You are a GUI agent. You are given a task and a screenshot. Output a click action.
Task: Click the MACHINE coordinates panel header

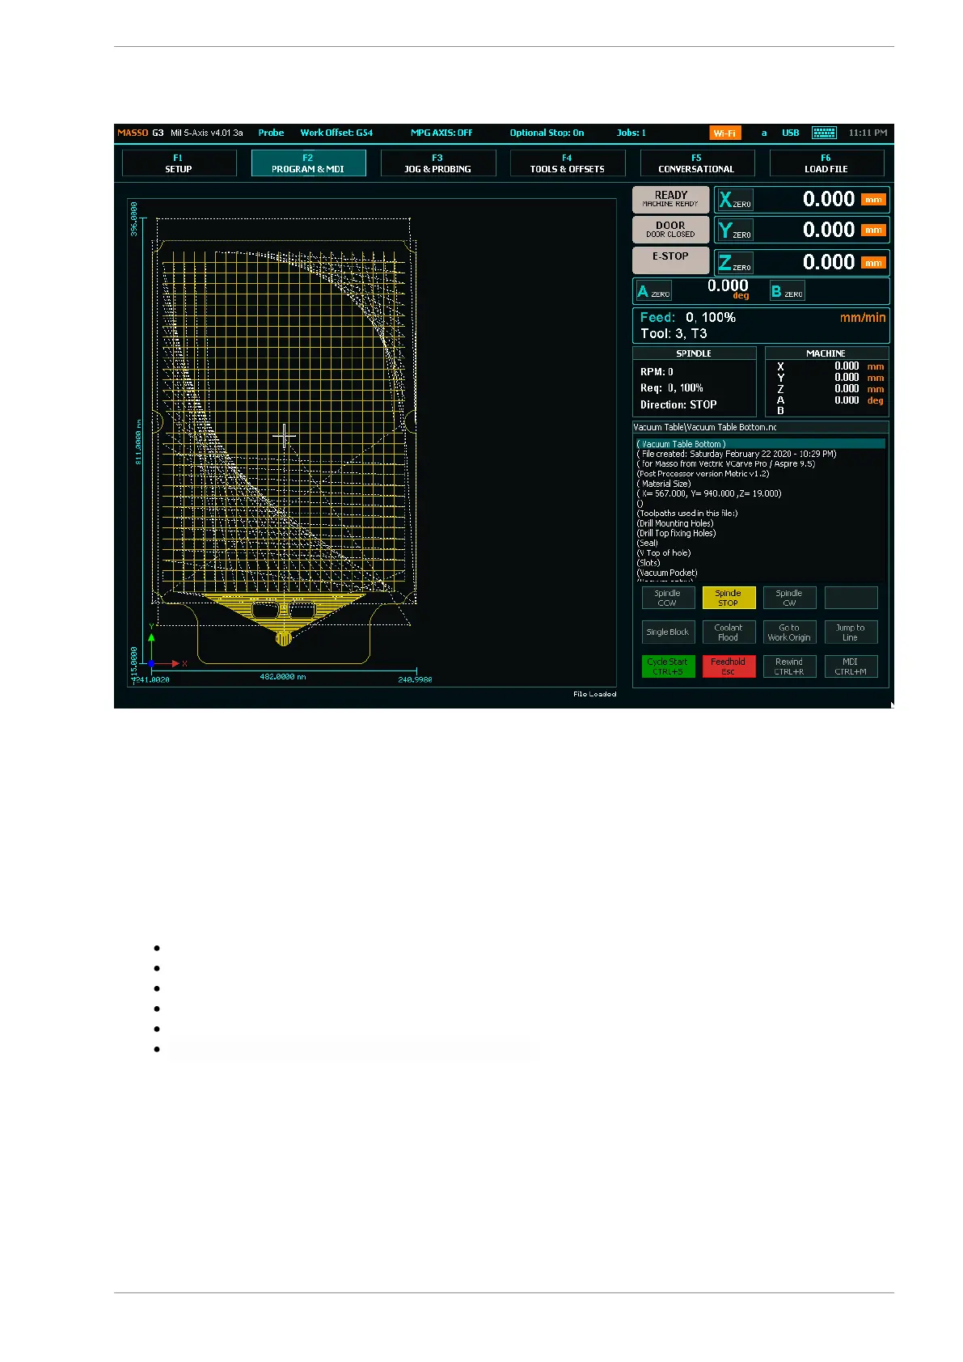click(826, 353)
